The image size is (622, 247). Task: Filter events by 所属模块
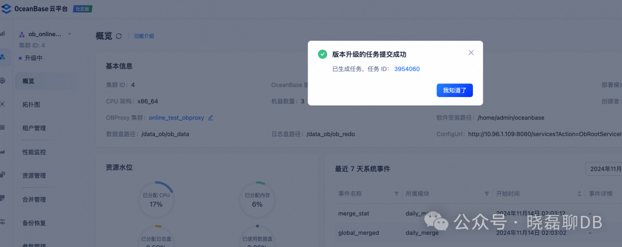click(x=487, y=194)
